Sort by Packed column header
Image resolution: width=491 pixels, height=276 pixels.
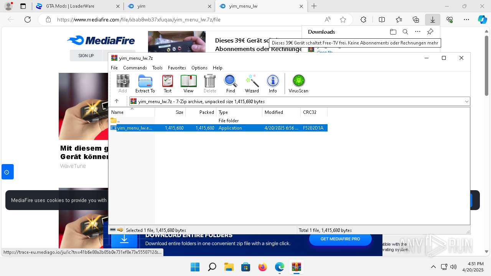click(201, 112)
